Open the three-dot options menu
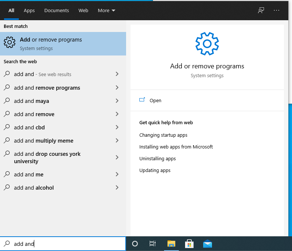This screenshot has width=292, height=251. (277, 10)
